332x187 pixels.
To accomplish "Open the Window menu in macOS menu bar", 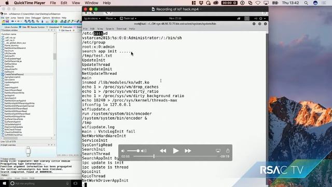I will 91,3.
